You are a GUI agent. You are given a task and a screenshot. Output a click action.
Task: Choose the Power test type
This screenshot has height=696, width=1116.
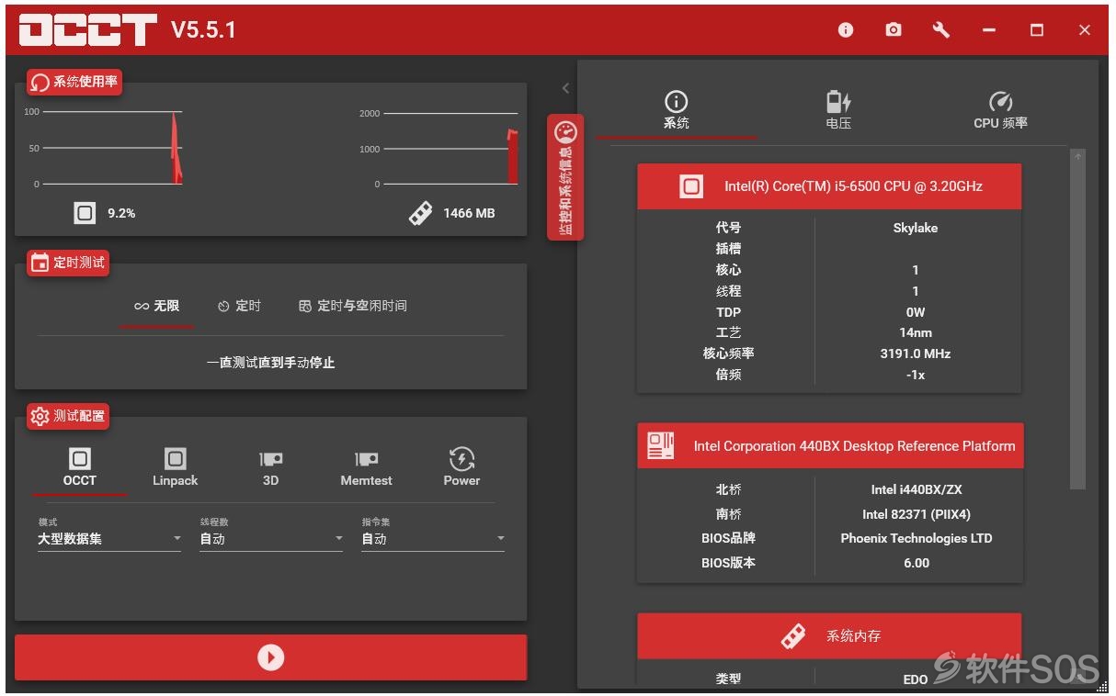click(461, 467)
